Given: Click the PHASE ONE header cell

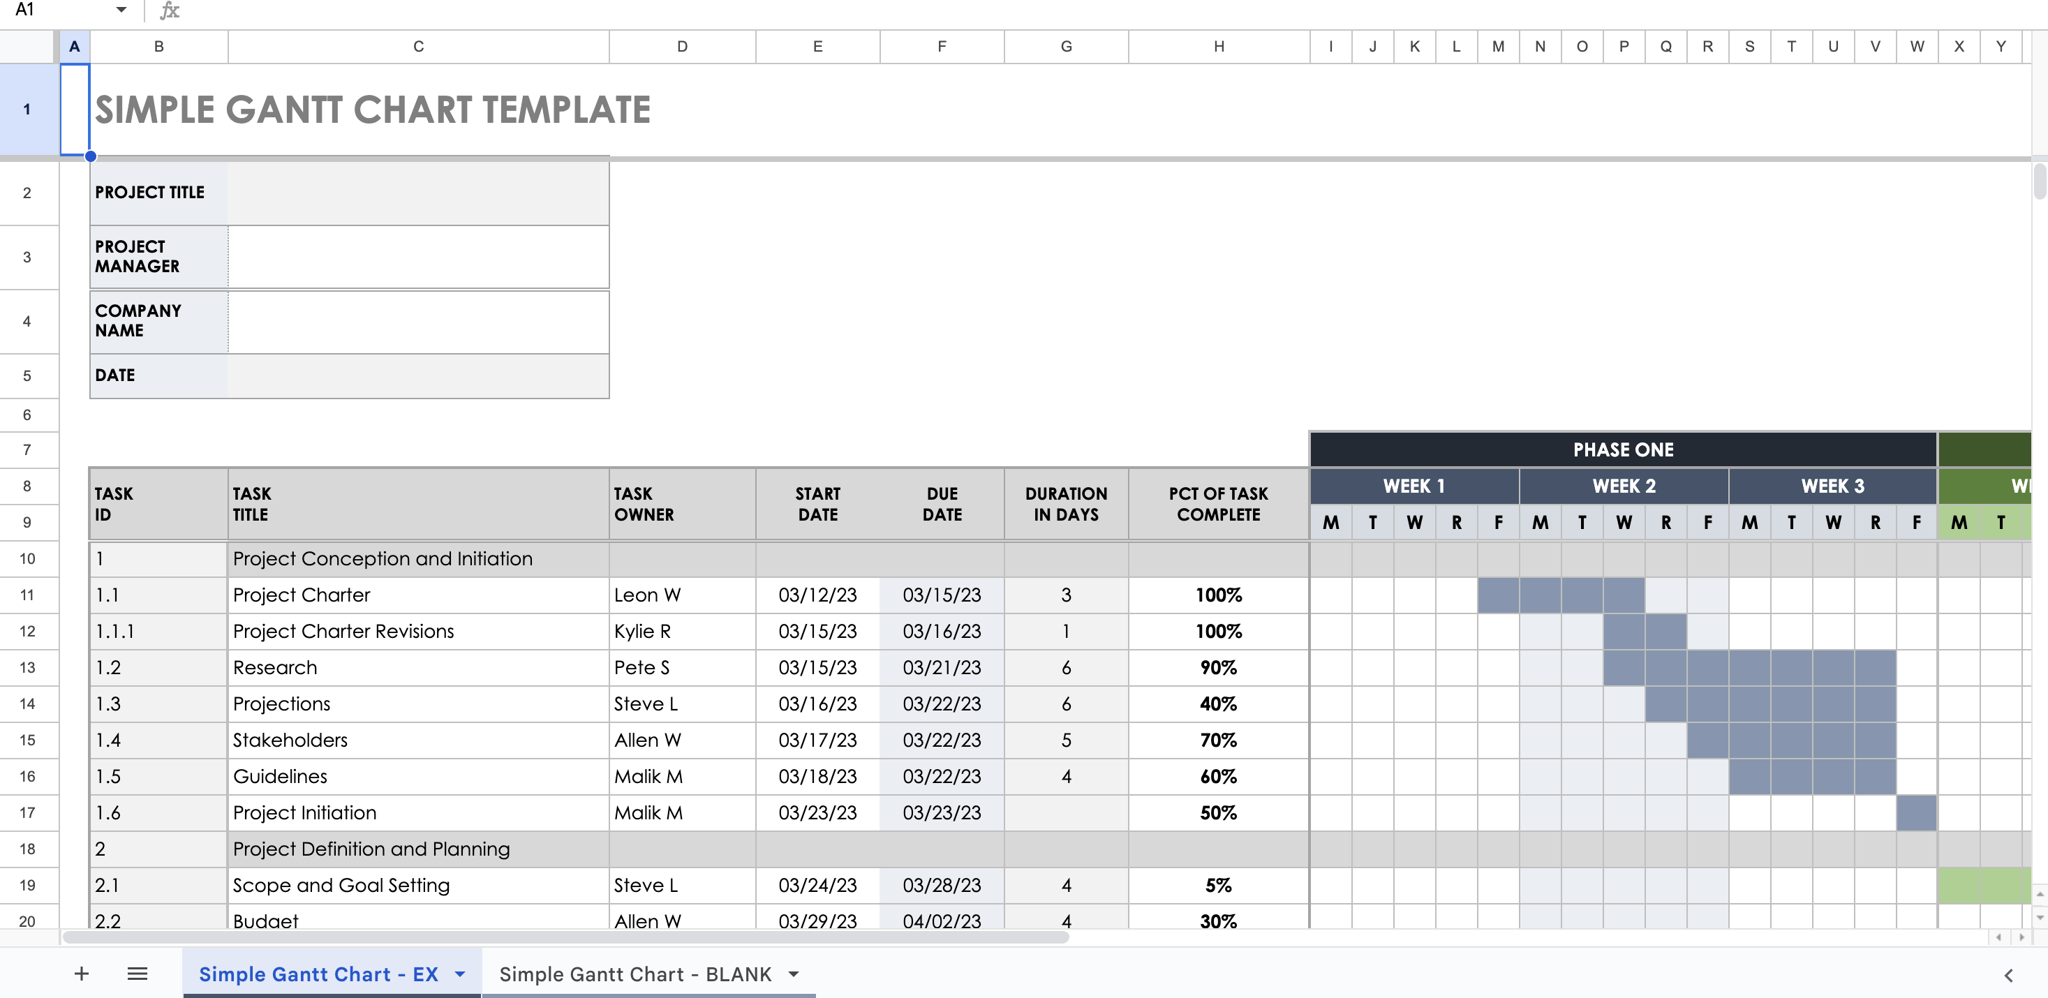Looking at the screenshot, I should (1623, 449).
